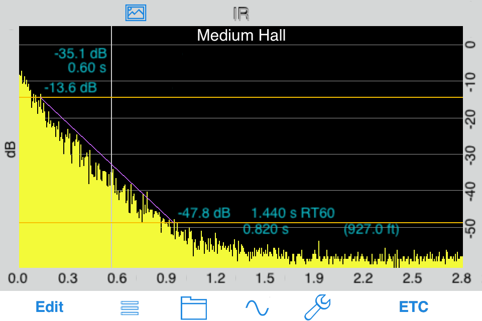The height and width of the screenshot is (321, 482).
Task: Select the lower orange threshold line
Action: click(241, 223)
